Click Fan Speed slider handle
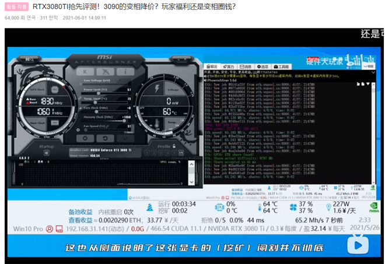Image resolution: width=385 pixels, height=264 pixels. (x=86, y=130)
